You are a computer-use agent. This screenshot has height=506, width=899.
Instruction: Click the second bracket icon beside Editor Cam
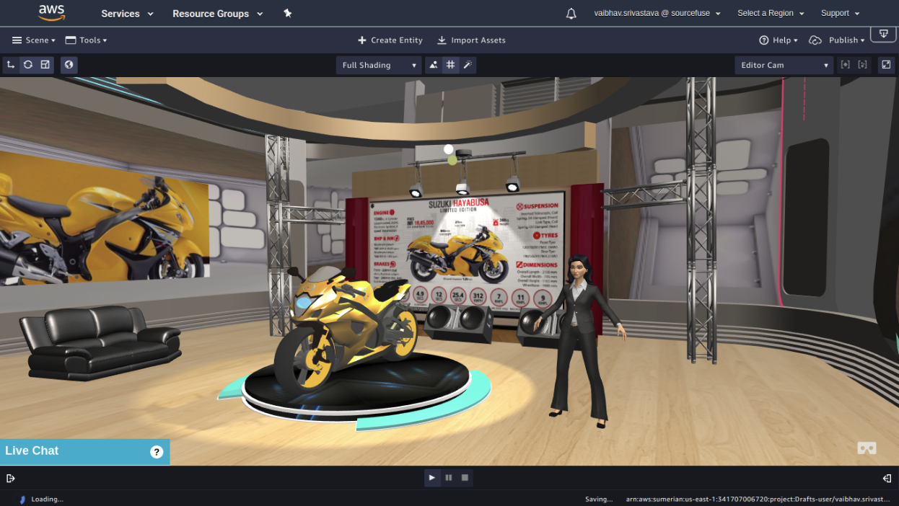pos(862,65)
